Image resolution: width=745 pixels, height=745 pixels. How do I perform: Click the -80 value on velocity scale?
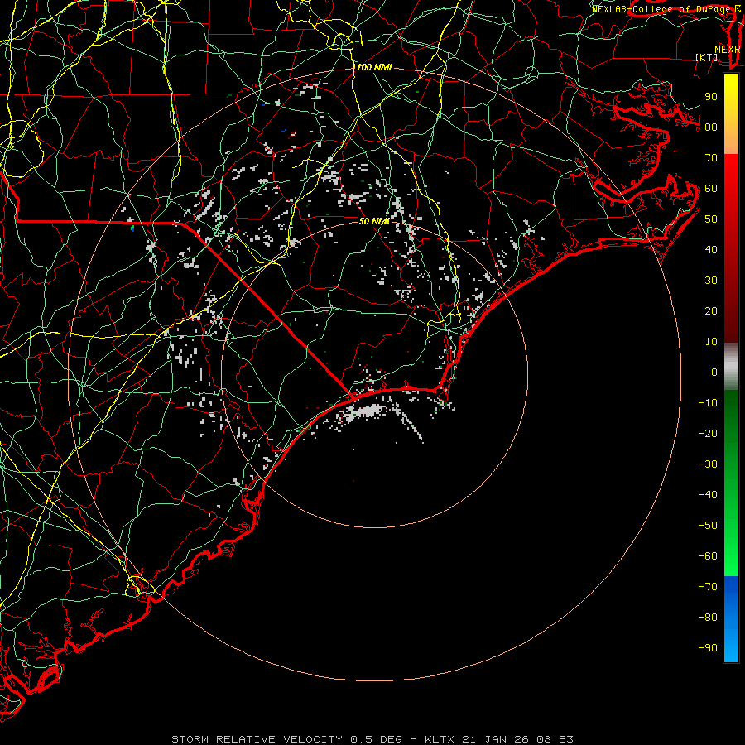coord(708,618)
